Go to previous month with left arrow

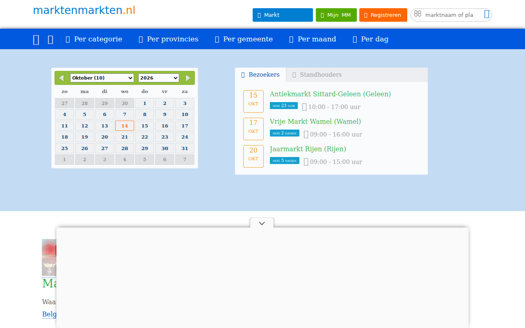(x=61, y=78)
